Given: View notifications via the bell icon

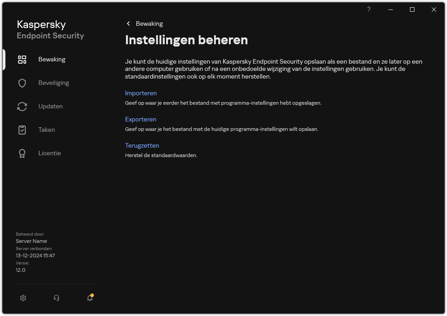Looking at the screenshot, I should coord(89,298).
